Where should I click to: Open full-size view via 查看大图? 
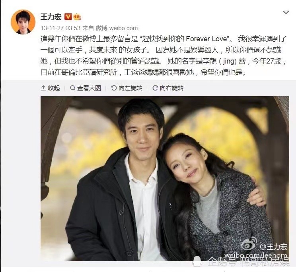[x=86, y=88]
